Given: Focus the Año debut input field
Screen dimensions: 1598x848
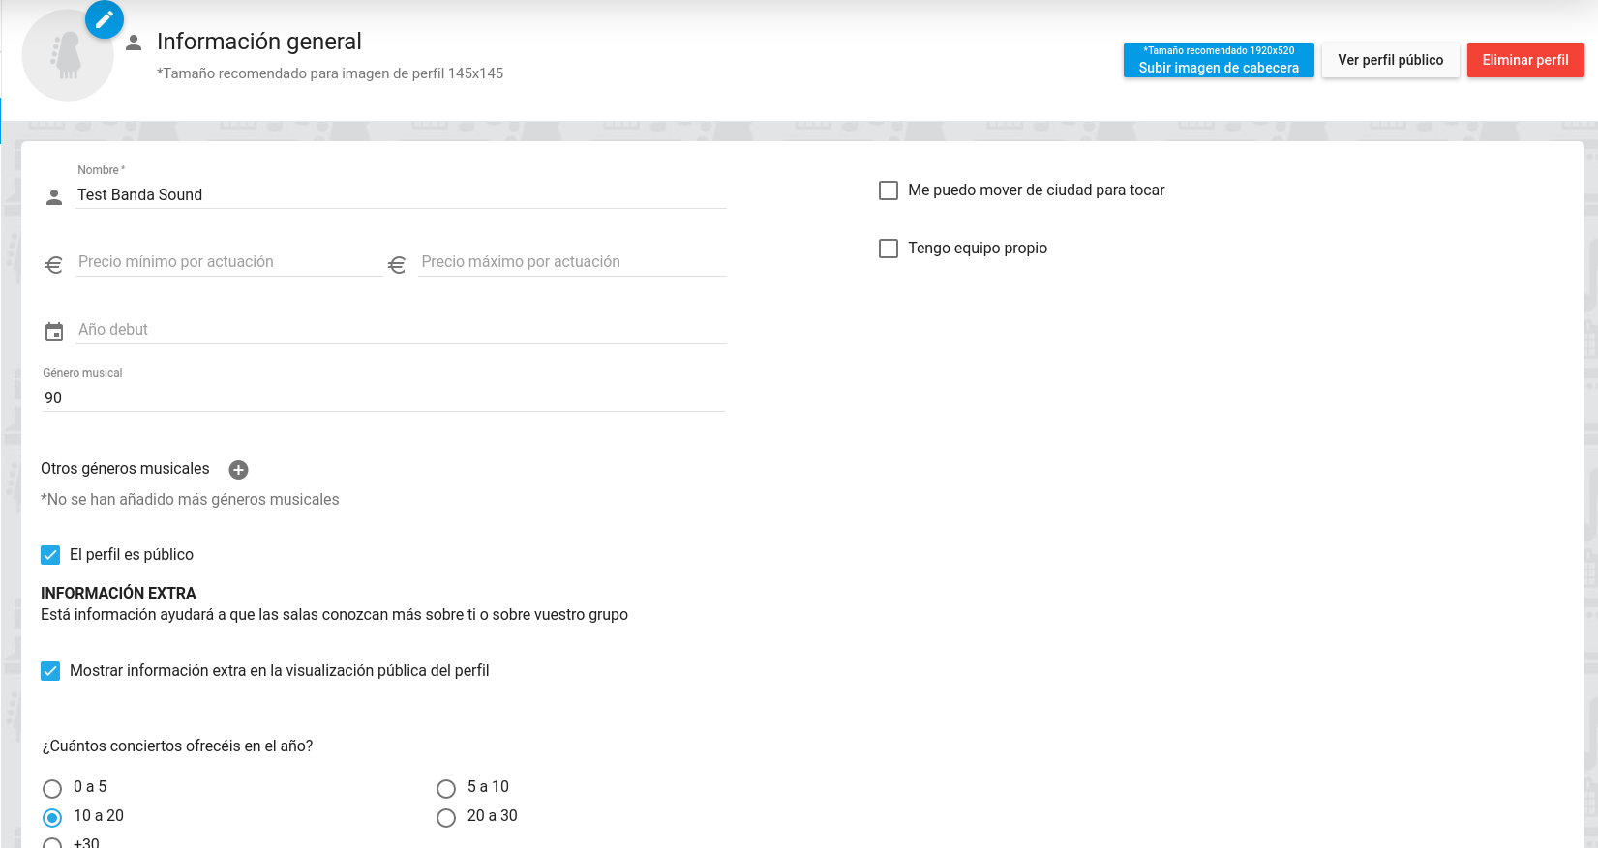Looking at the screenshot, I should coord(401,330).
